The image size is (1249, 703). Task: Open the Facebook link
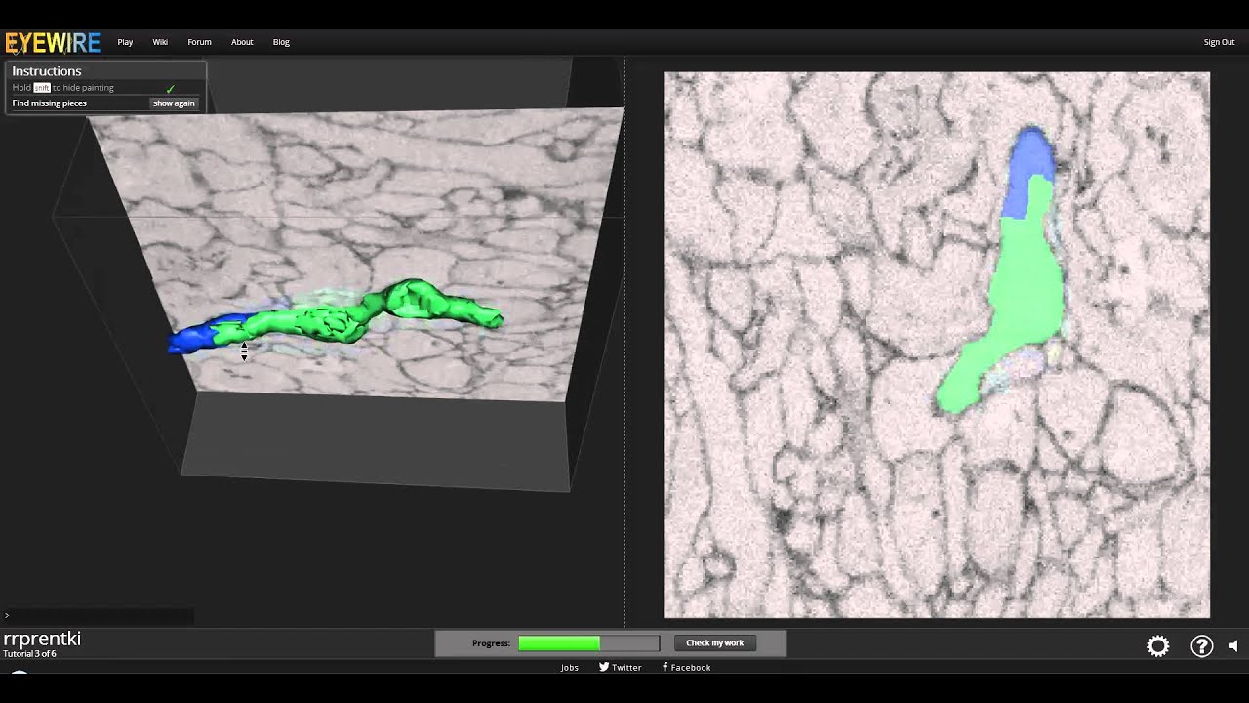pyautogui.click(x=687, y=668)
